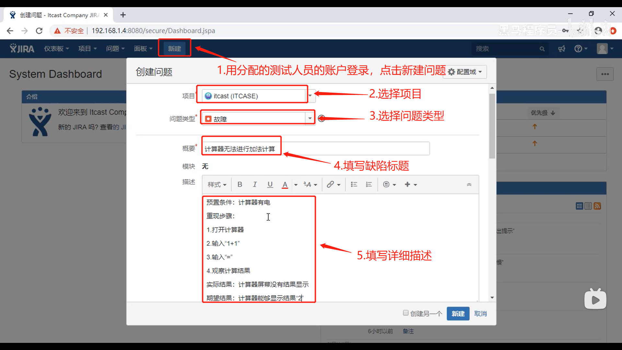Click the blue 新建 submit button

click(x=458, y=314)
